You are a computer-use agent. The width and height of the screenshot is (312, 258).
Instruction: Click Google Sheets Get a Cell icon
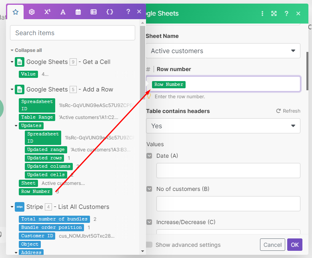pyautogui.click(x=20, y=62)
